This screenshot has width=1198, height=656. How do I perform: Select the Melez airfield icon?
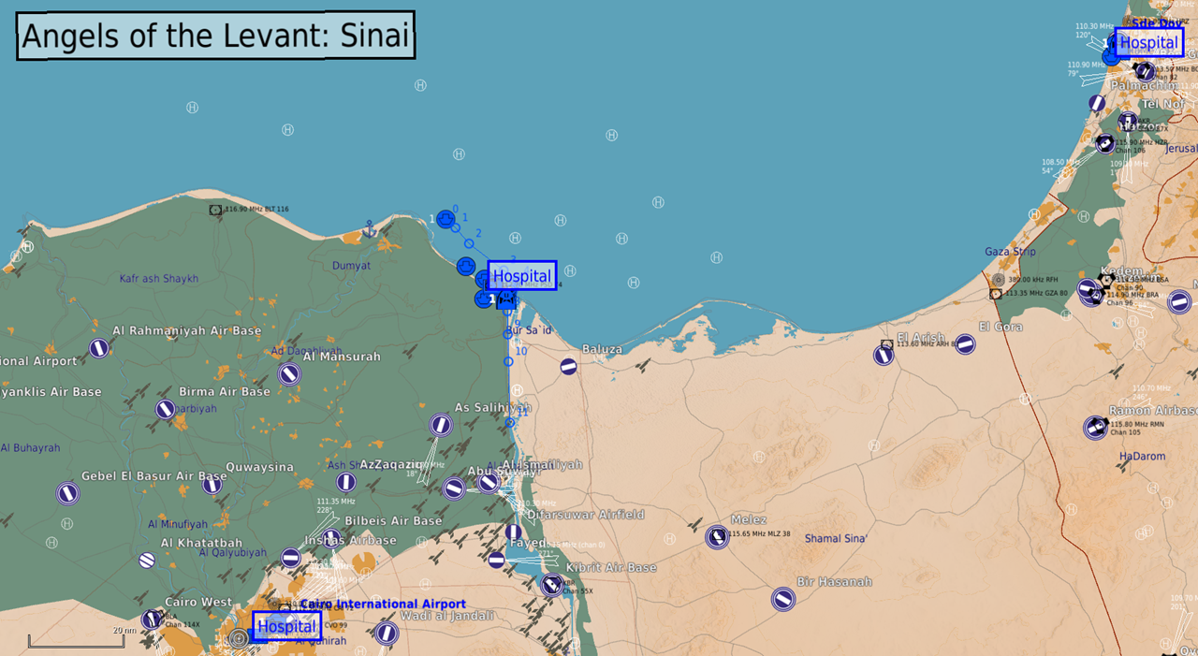(717, 537)
